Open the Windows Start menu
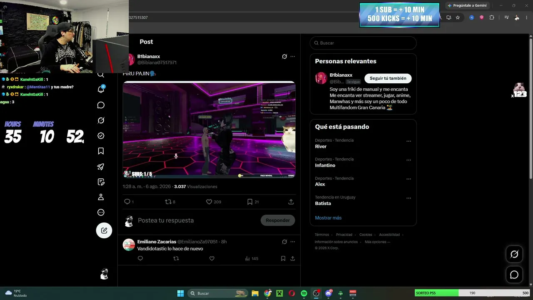 point(180,293)
